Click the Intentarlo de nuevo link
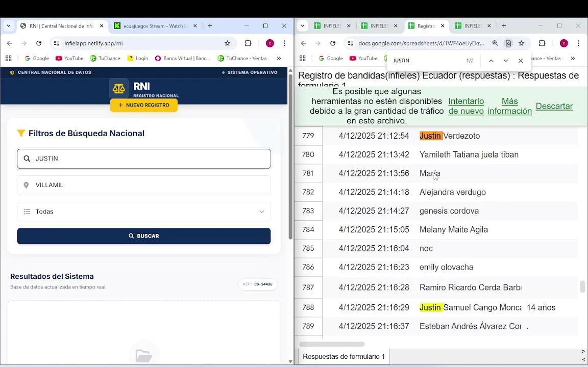This screenshot has height=367, width=588. [x=466, y=107]
